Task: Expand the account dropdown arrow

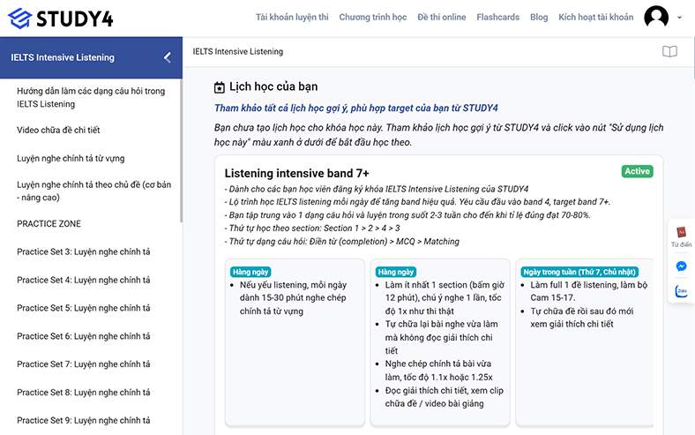Action: pos(680,18)
